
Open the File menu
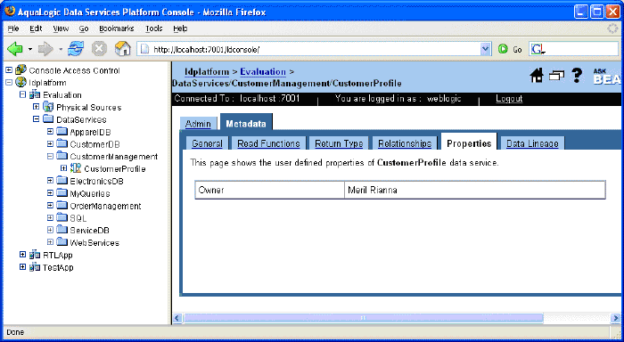(x=13, y=28)
